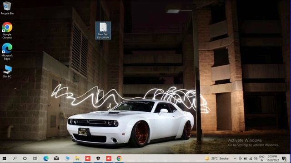Open Task View on the taskbar
The width and height of the screenshot is (291, 163).
point(35,158)
